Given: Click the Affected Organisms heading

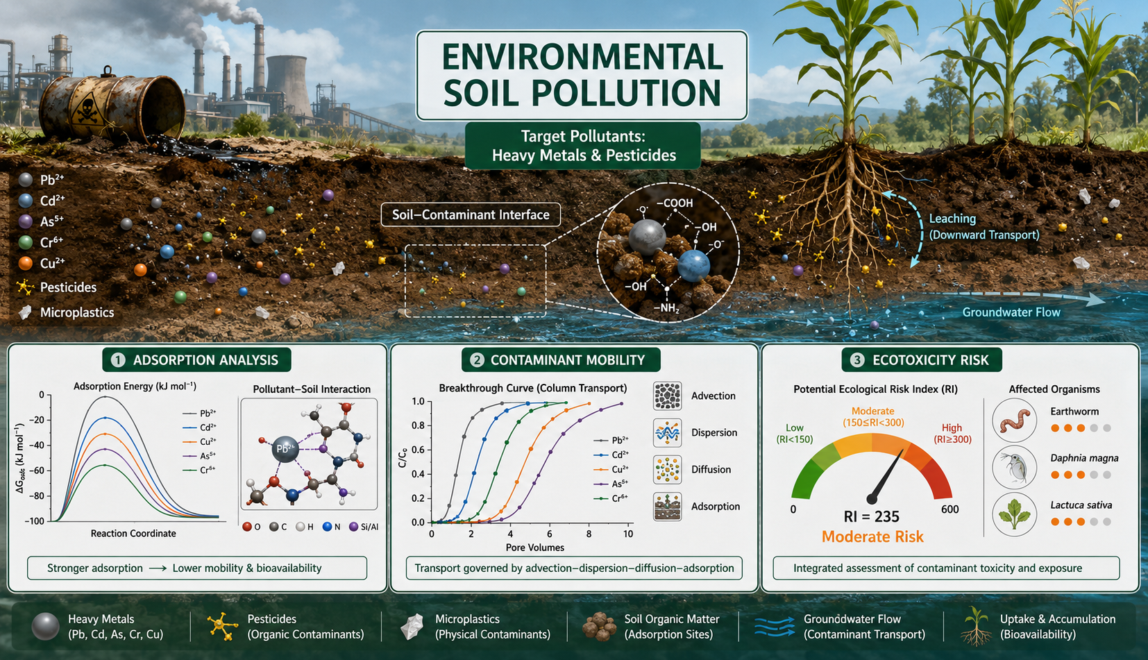Looking at the screenshot, I should point(1054,389).
